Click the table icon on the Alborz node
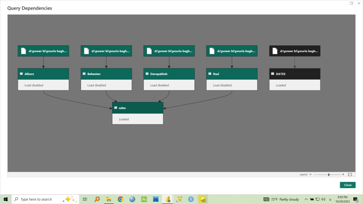Viewport: 363px width, 204px height. pos(21,74)
